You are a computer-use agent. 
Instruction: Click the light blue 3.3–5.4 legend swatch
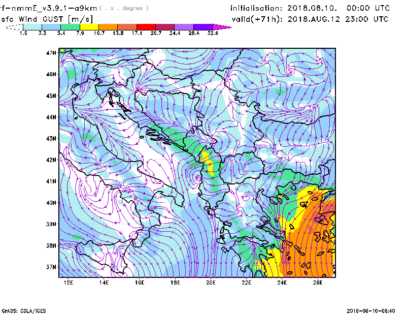51,27
